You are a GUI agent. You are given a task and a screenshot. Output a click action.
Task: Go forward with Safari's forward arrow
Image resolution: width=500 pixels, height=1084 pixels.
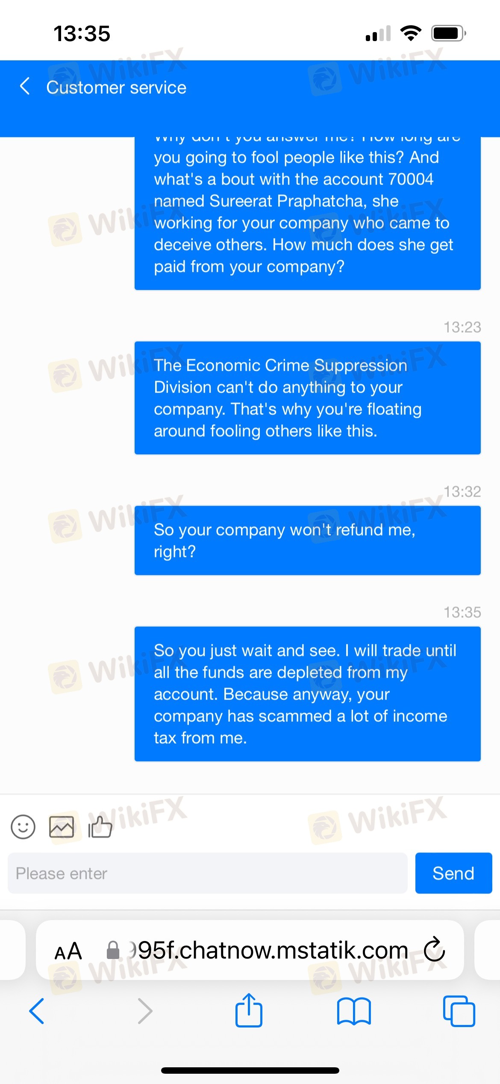[145, 1011]
